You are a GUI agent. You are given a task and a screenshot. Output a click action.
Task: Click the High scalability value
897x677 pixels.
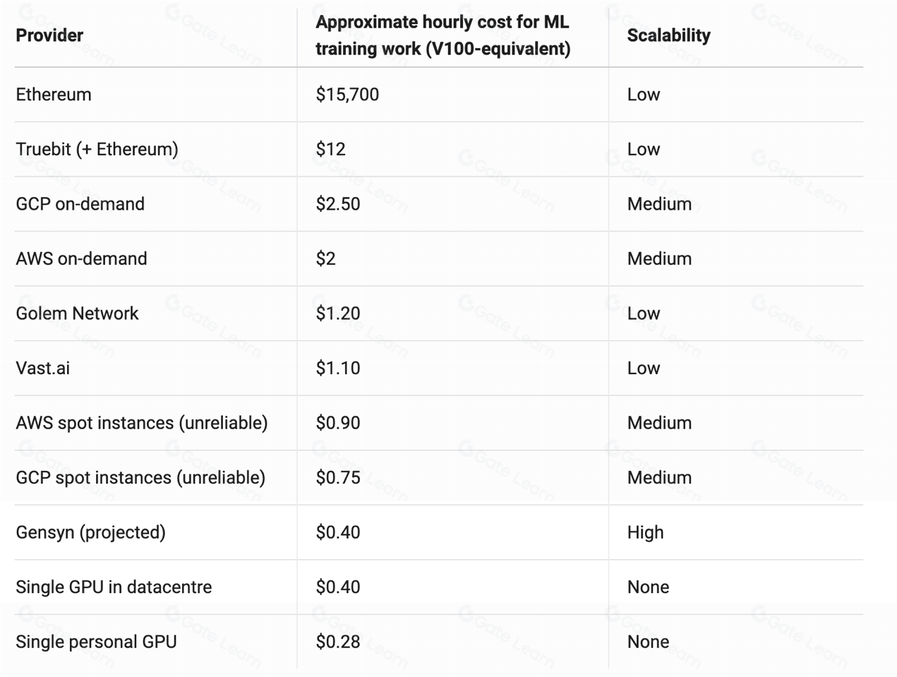point(645,532)
